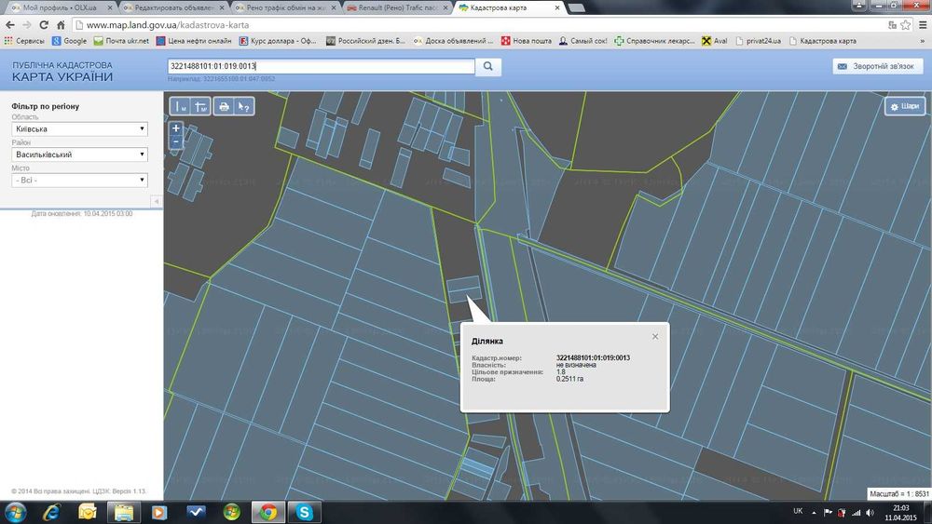Open the Область dropdown showing Київська
The image size is (932, 524).
click(x=79, y=128)
